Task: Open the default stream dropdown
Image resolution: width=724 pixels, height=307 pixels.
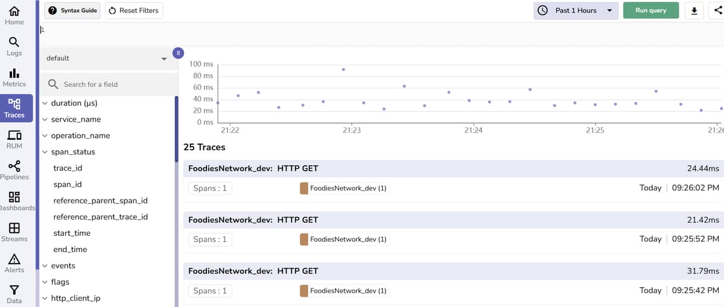Action: coord(106,59)
